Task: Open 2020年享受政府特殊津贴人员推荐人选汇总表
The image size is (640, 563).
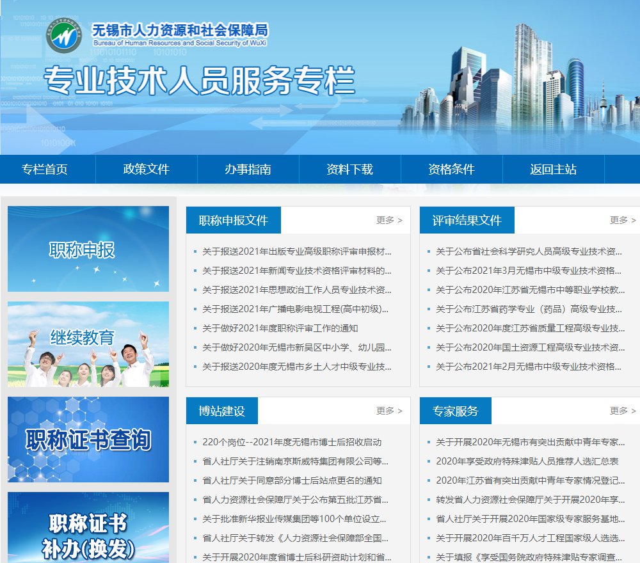Action: pyautogui.click(x=527, y=461)
